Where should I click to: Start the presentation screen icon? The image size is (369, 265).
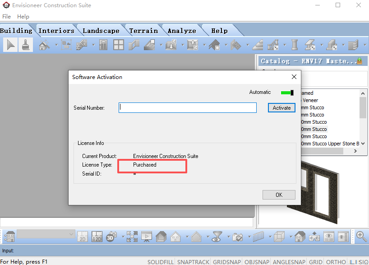(147, 237)
